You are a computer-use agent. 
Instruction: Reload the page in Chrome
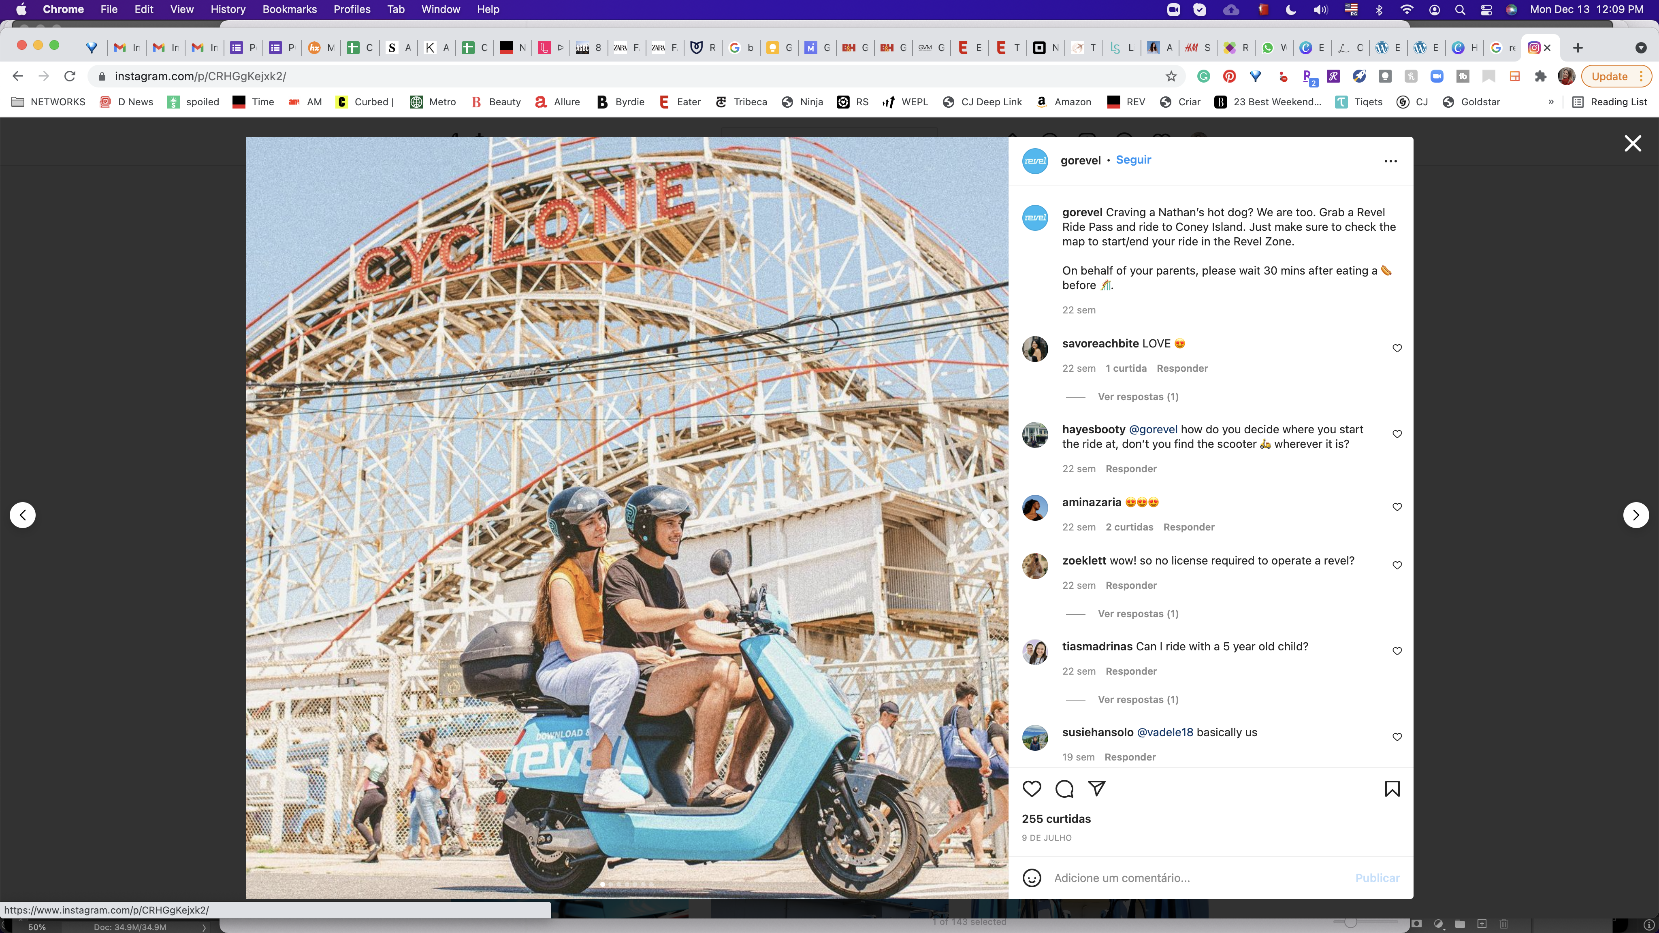[70, 76]
